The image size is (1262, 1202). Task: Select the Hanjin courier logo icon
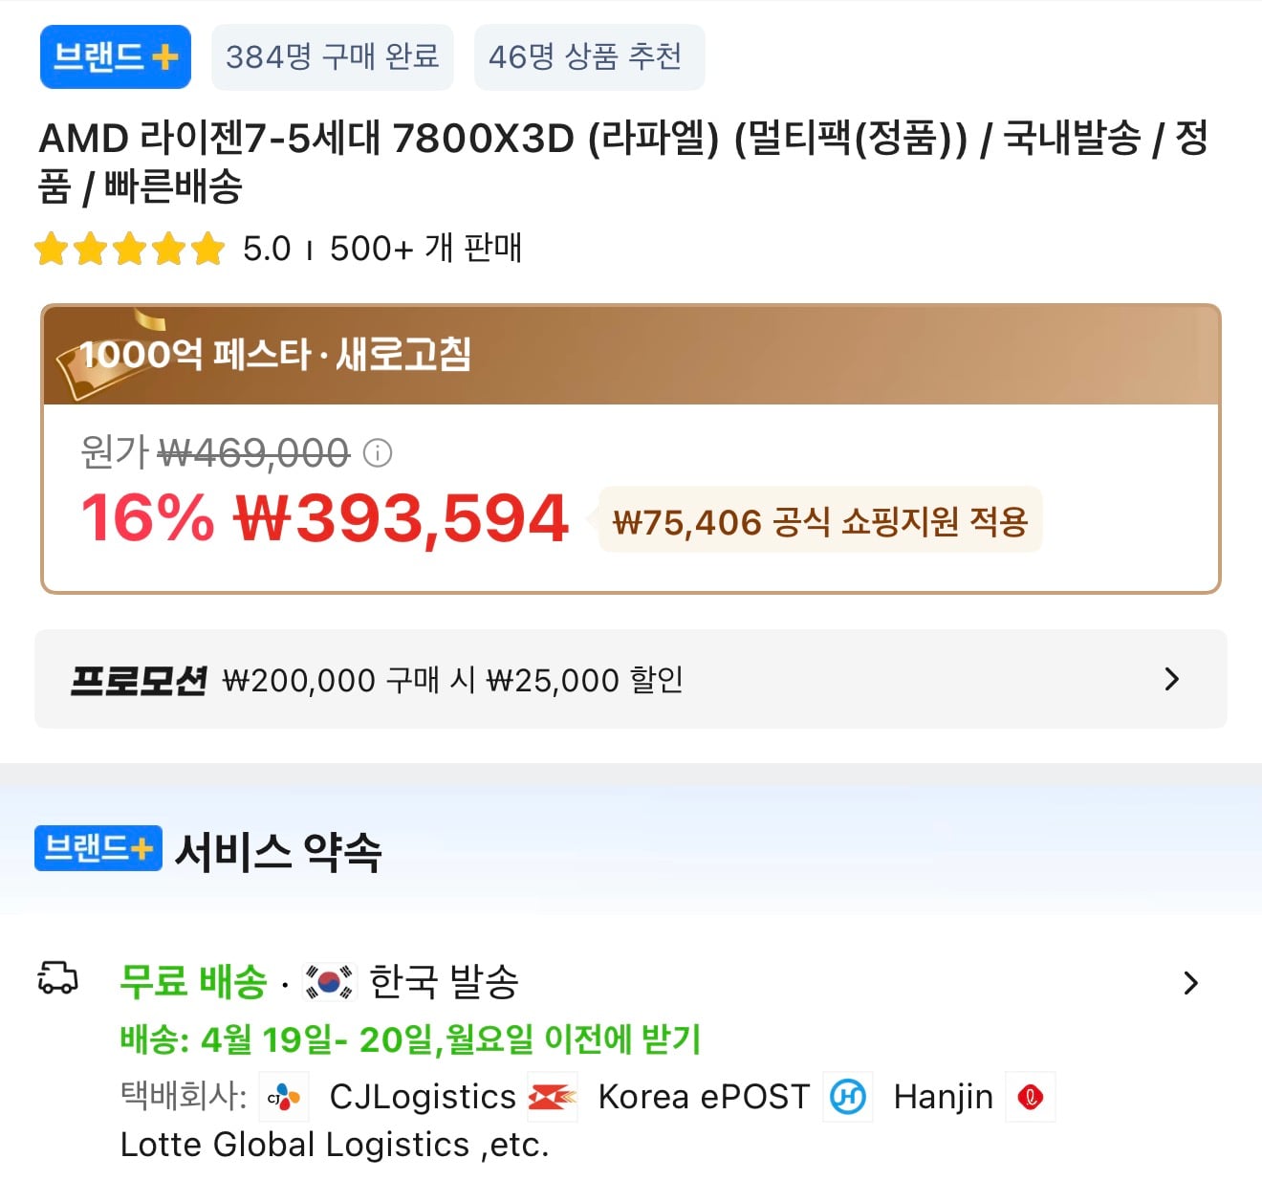[849, 1097]
